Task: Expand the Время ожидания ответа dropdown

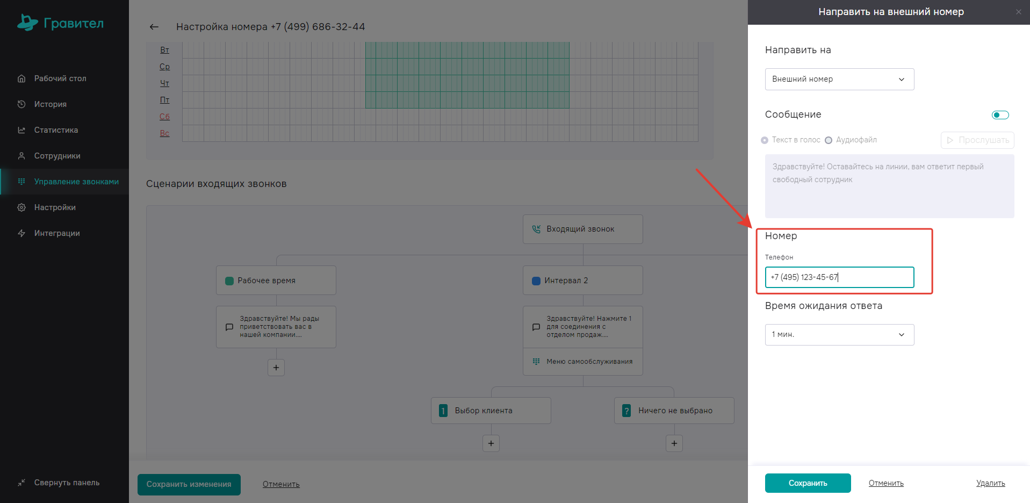Action: pos(839,334)
